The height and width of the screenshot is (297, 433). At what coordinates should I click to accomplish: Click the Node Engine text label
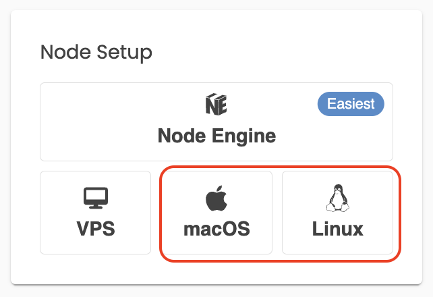(x=216, y=136)
